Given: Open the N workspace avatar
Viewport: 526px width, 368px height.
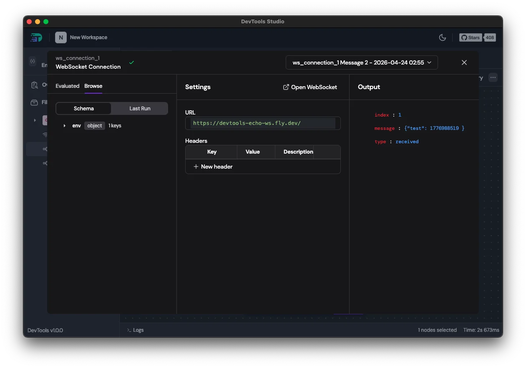Looking at the screenshot, I should (x=61, y=37).
